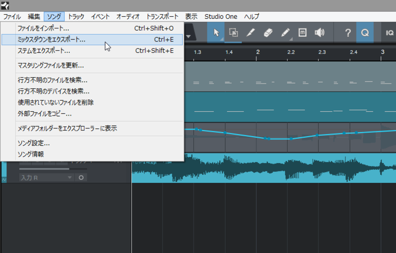The width and height of the screenshot is (396, 253).
Task: Choose 行方不明のファイルを検索...
Action: (92, 80)
